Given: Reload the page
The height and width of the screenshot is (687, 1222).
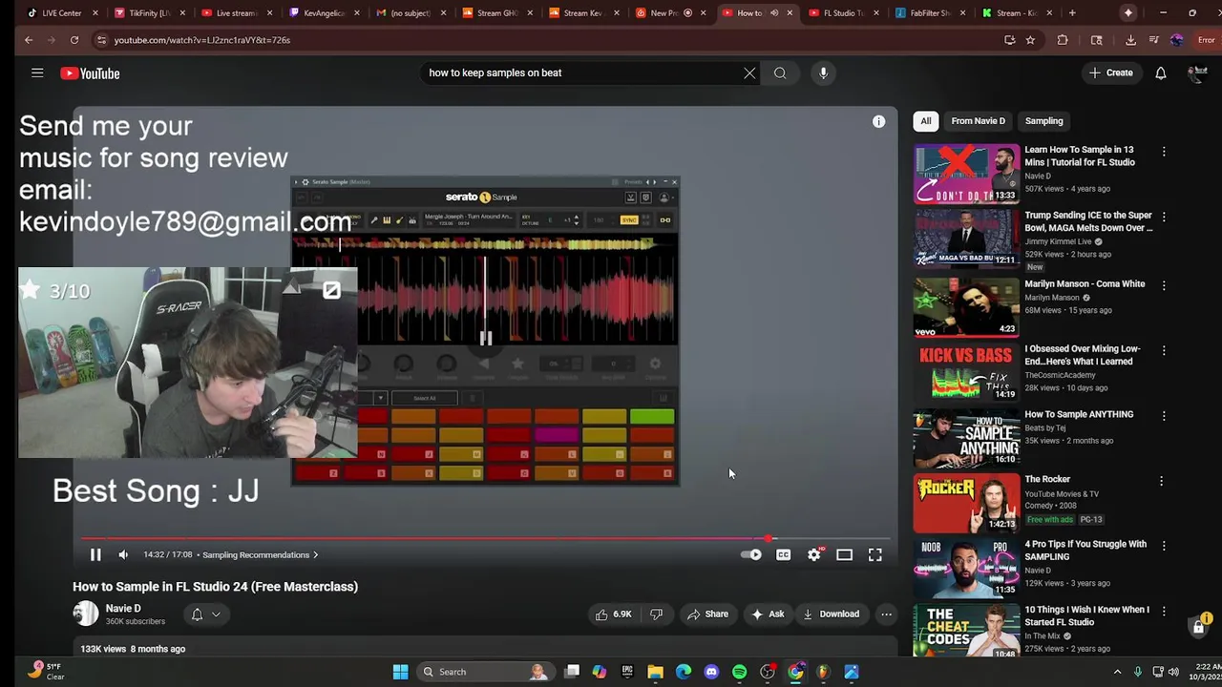Looking at the screenshot, I should click(x=74, y=40).
